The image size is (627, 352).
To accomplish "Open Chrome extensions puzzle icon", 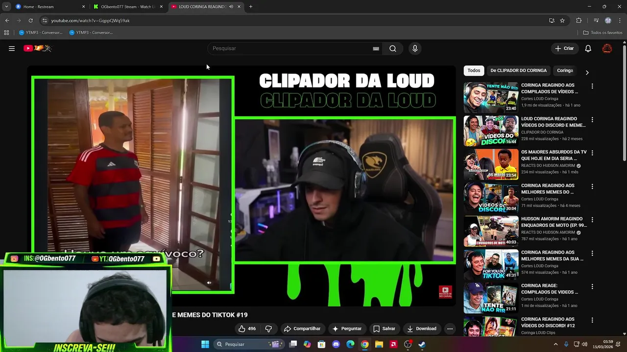I will [x=579, y=21].
